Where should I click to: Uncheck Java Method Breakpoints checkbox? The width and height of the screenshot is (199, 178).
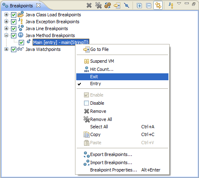pyautogui.click(x=13, y=35)
